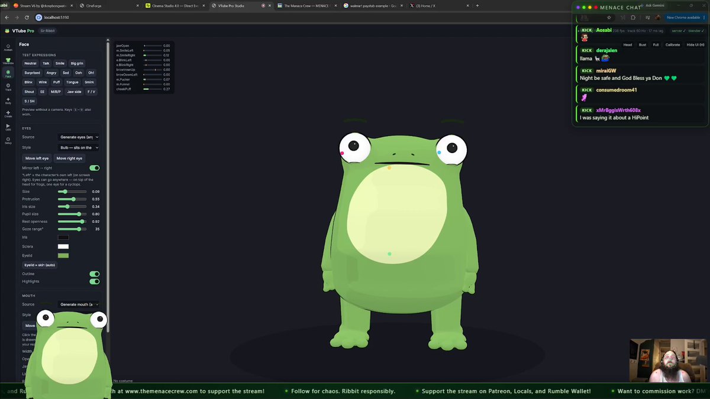Click the VTube Pro frog logo
Viewport: 710px width, 399px height.
click(x=8, y=31)
